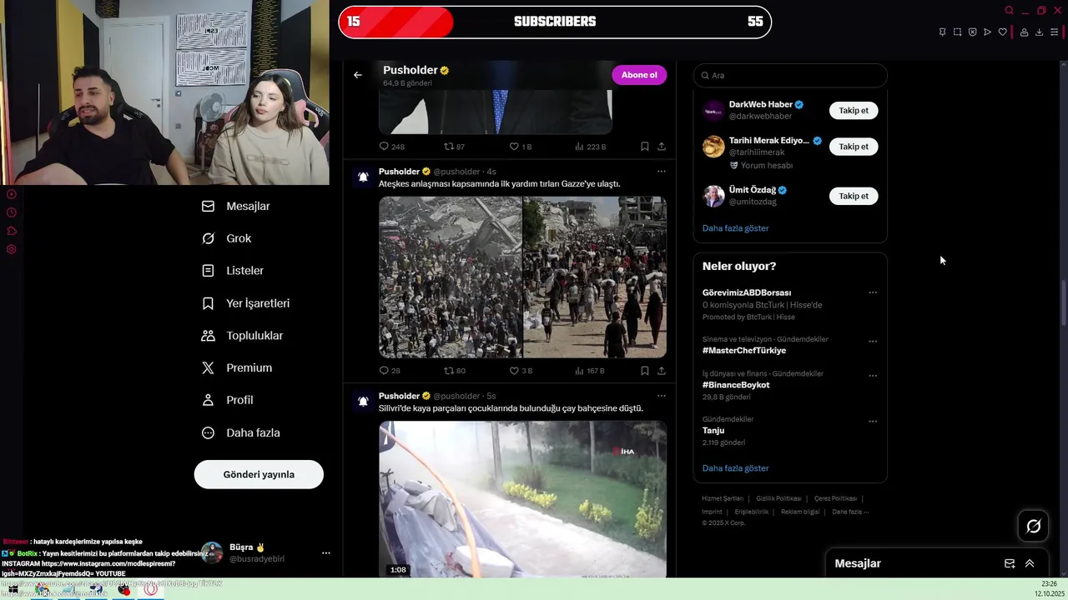Open Grok from the sidebar
Image resolution: width=1068 pixels, height=600 pixels.
pos(227,238)
